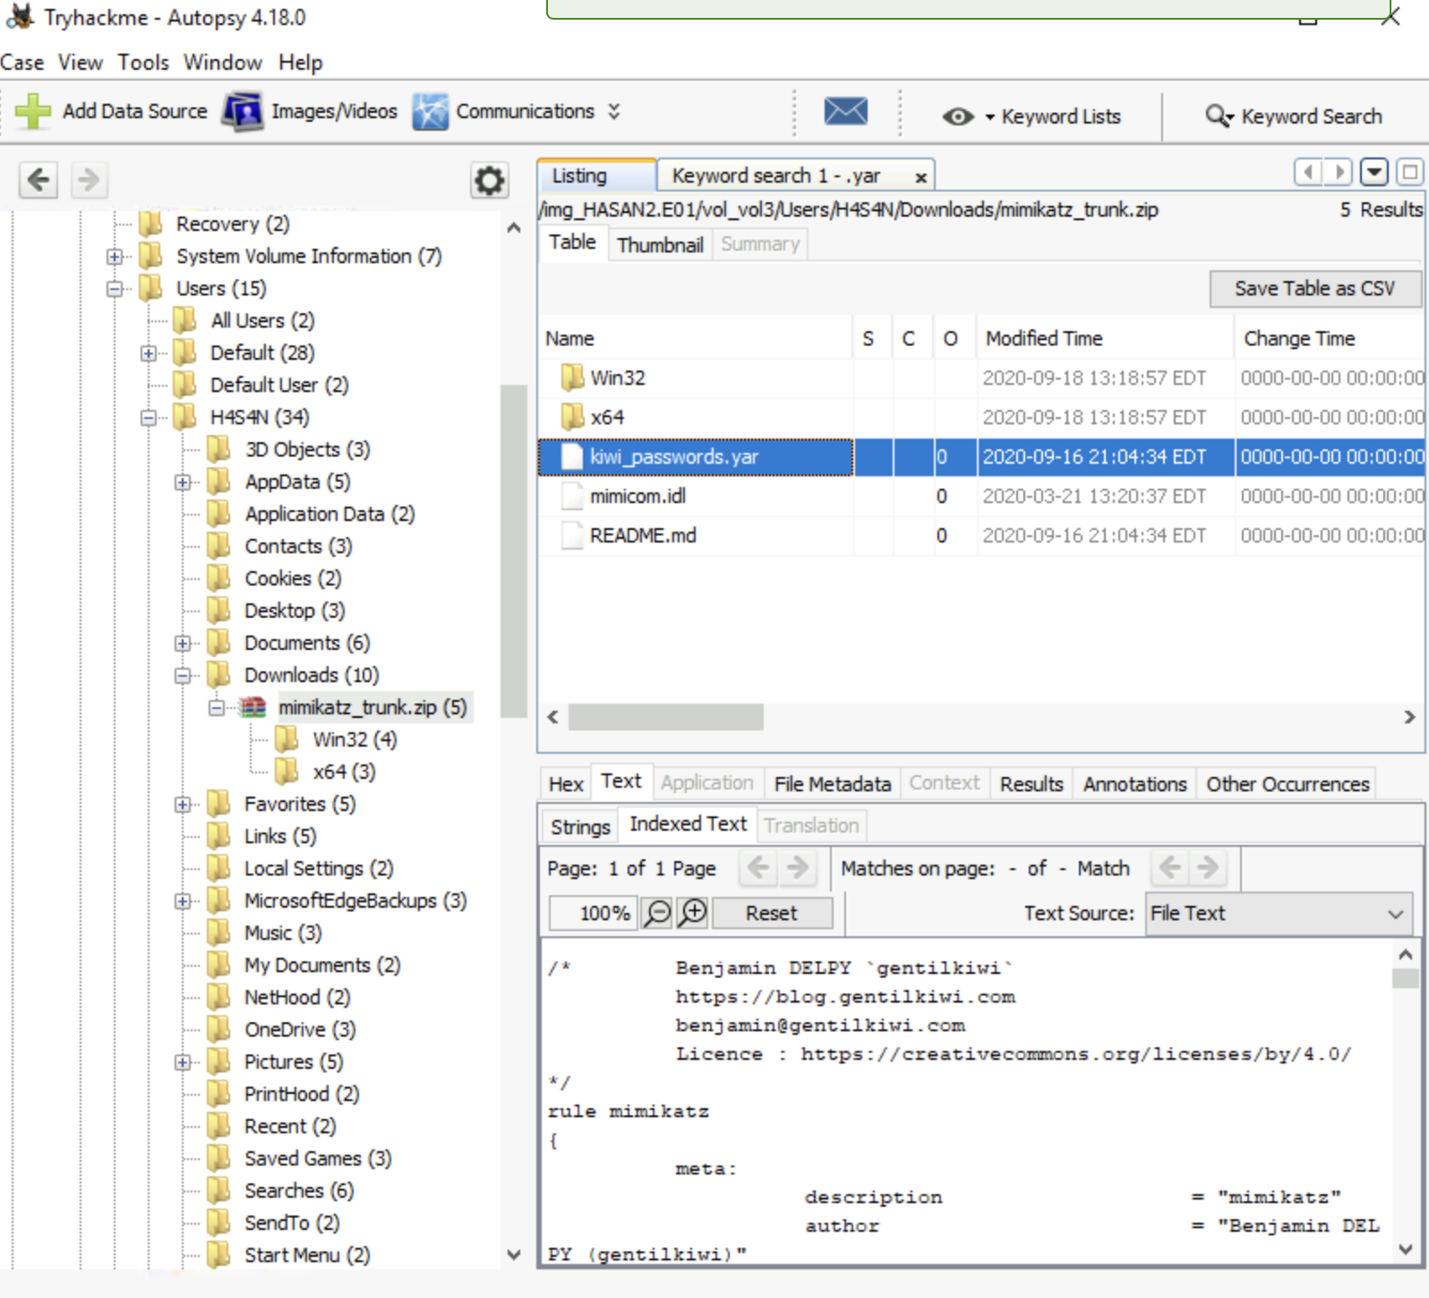Maximize the result viewer pane

pos(1410,172)
